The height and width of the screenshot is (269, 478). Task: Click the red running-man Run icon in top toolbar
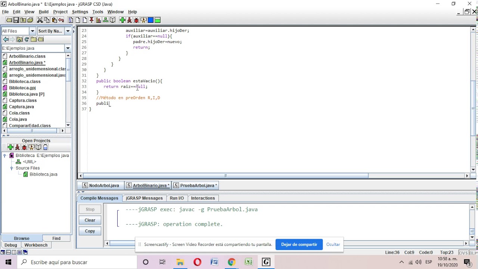click(x=129, y=20)
